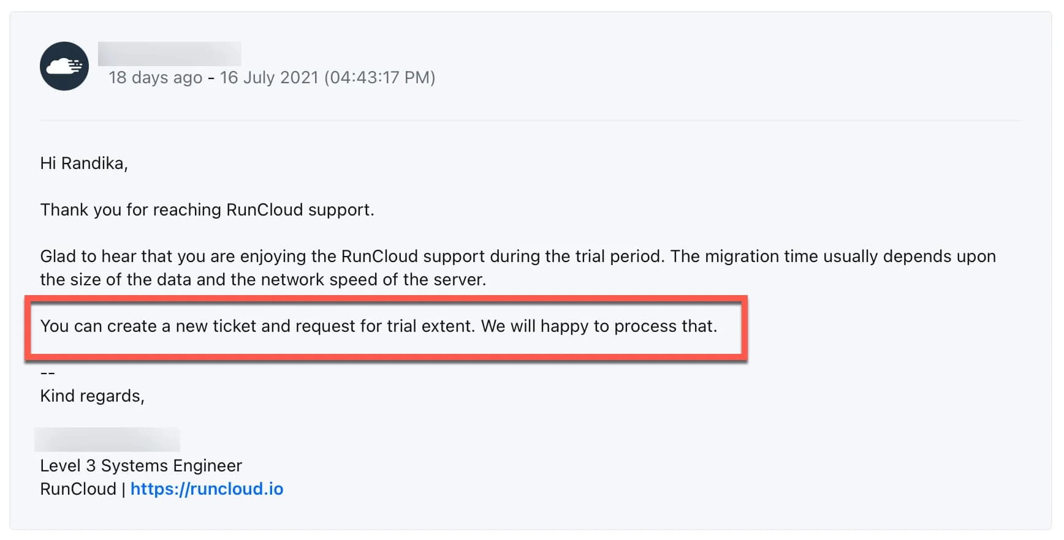
Task: Click the RunCloud cloud avatar icon
Action: tap(64, 66)
